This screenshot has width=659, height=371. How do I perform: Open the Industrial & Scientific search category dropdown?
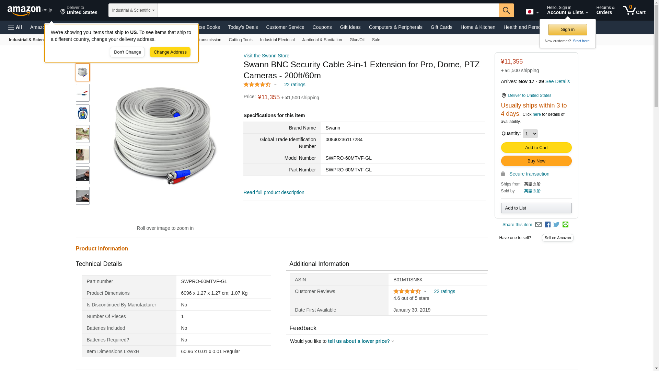[133, 10]
